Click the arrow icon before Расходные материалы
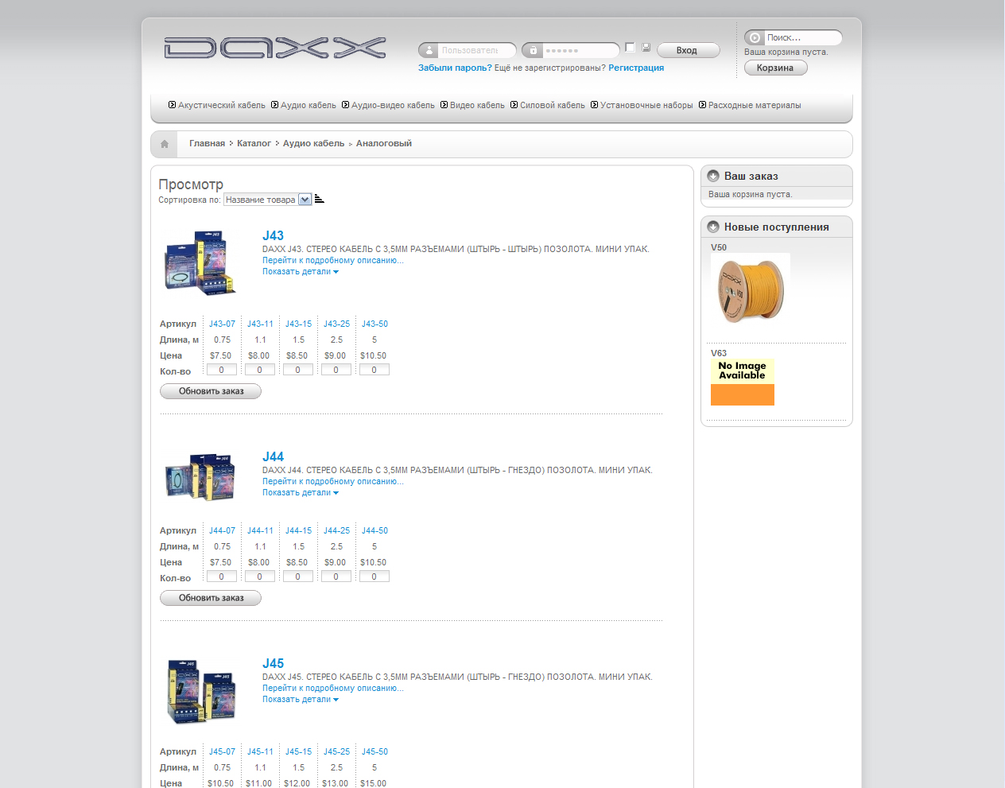 point(702,105)
